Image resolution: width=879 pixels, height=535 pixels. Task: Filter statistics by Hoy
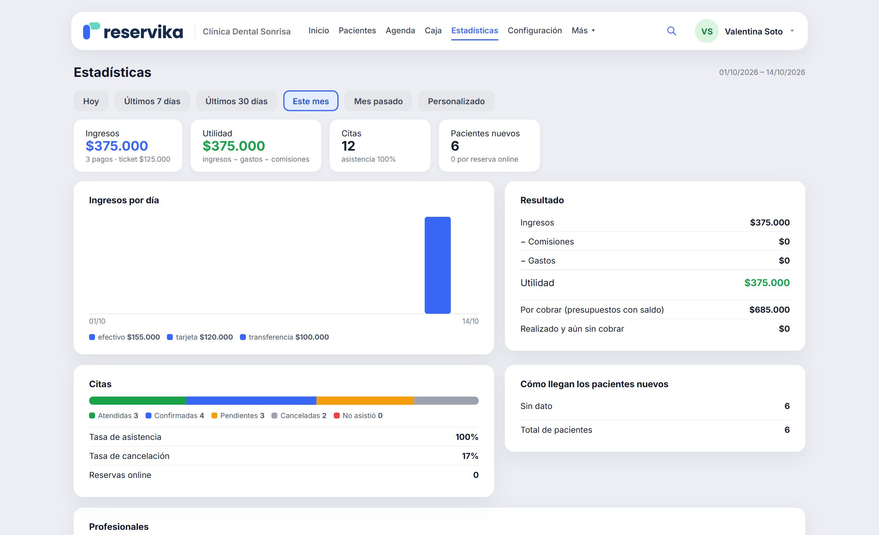(91, 101)
